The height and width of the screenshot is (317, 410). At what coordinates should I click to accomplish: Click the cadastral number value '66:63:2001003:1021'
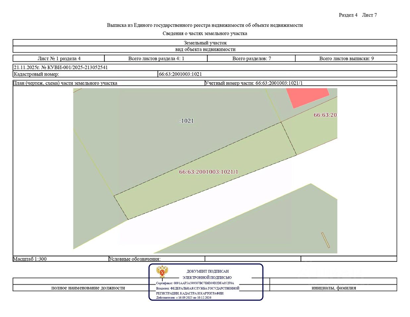coord(180,74)
